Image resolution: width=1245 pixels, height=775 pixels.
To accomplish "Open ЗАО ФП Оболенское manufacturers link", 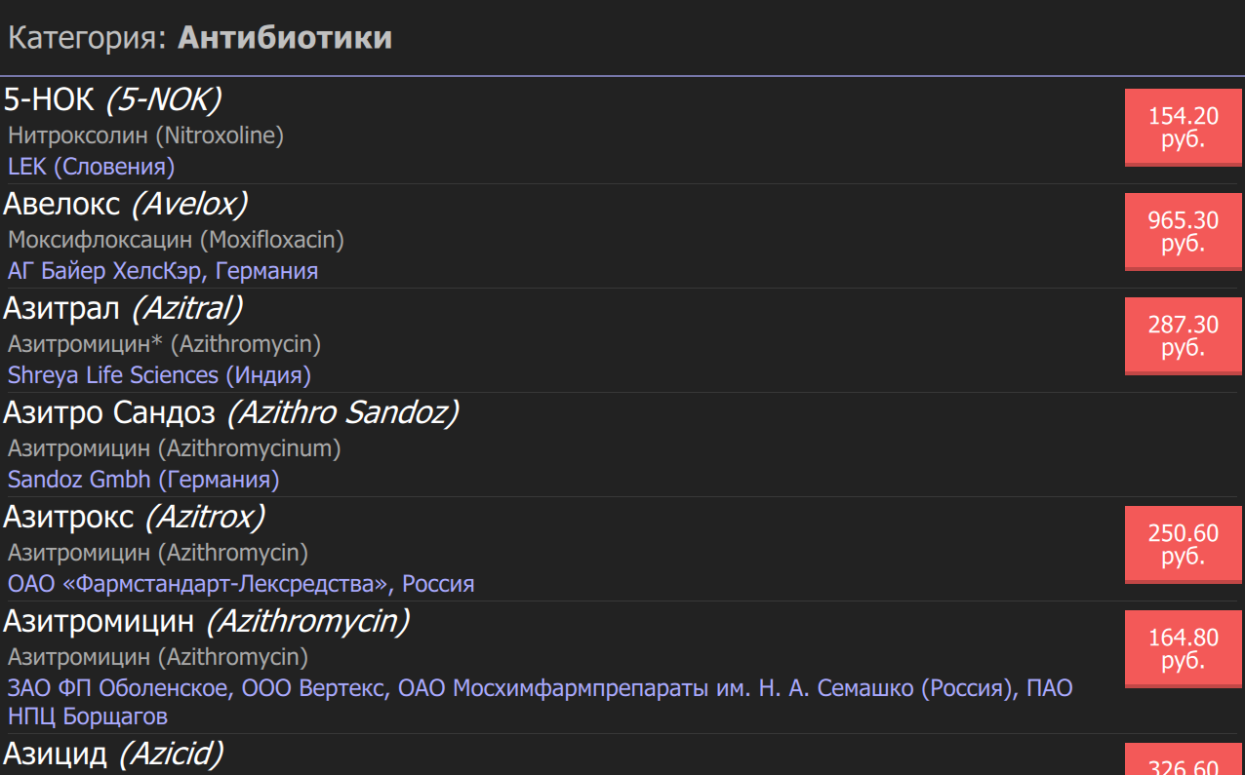I will (541, 703).
